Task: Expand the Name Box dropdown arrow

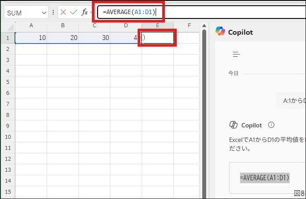Action: [x=44, y=13]
